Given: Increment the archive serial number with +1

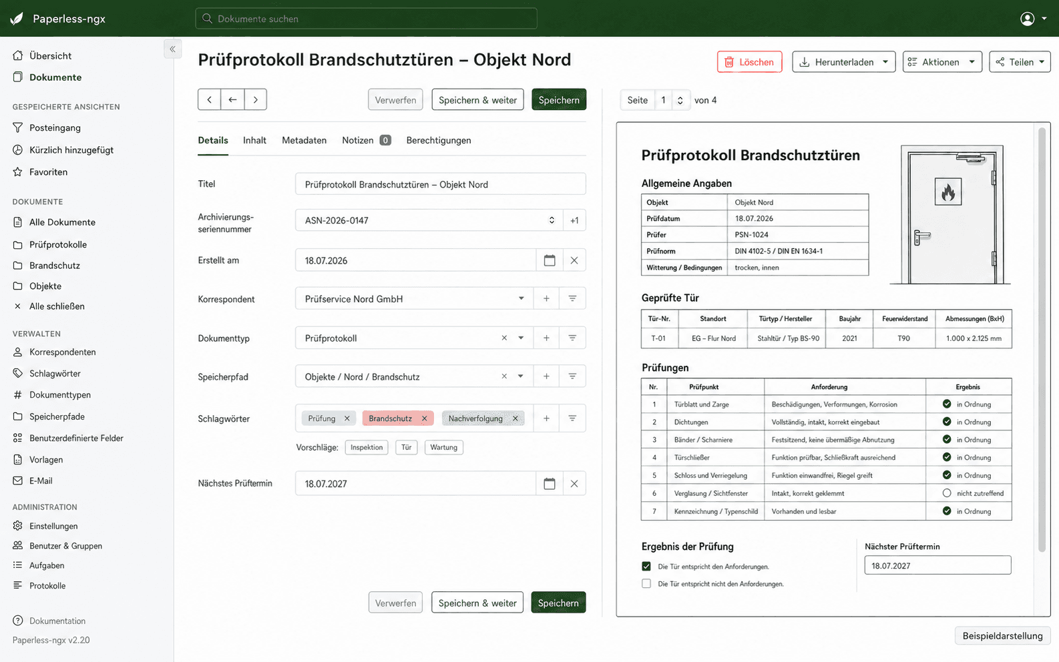Looking at the screenshot, I should coord(574,220).
